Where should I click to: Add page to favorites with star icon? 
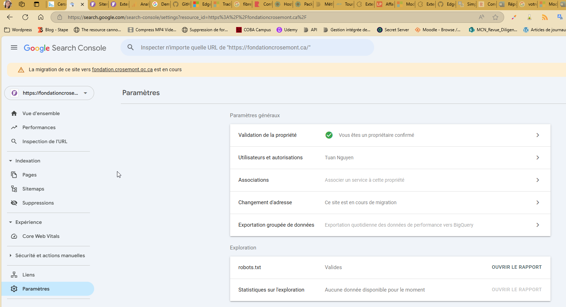pyautogui.click(x=495, y=17)
